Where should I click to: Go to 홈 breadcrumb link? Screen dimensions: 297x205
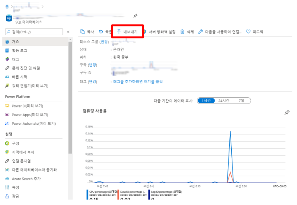pos(7,7)
